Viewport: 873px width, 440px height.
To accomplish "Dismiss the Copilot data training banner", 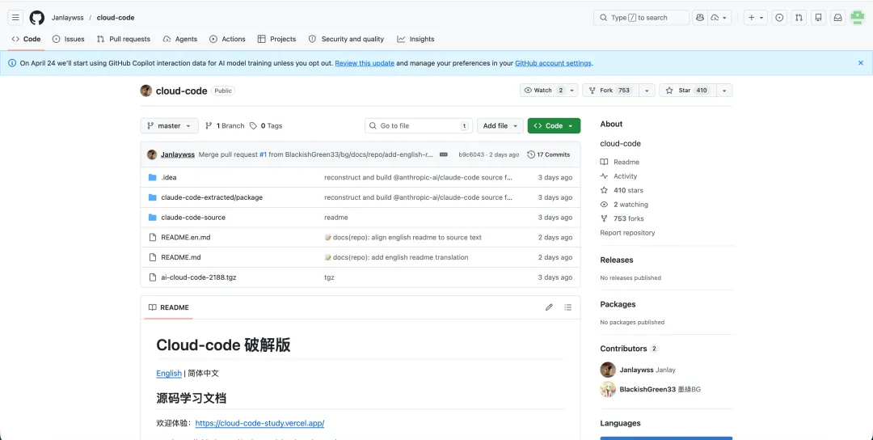I will coord(861,63).
